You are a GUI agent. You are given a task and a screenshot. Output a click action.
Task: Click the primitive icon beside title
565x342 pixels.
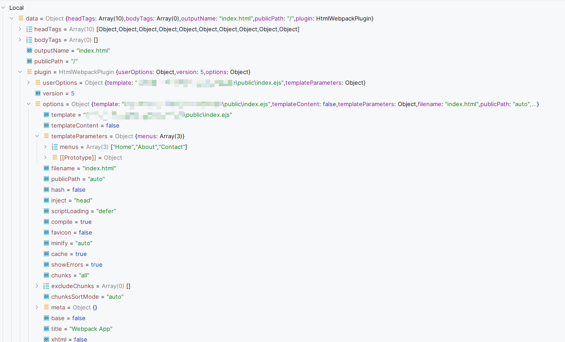tap(46, 329)
